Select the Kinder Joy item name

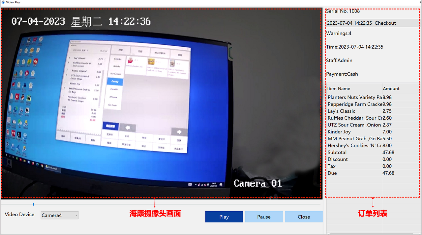[339, 132]
